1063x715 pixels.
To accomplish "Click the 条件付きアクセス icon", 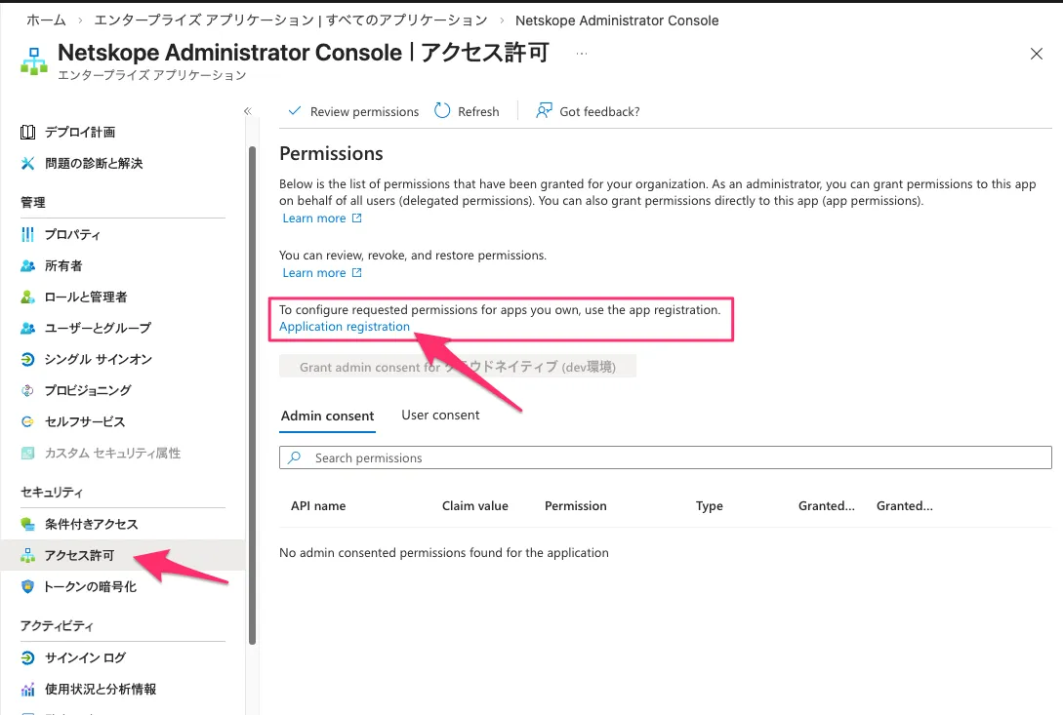I will (27, 524).
